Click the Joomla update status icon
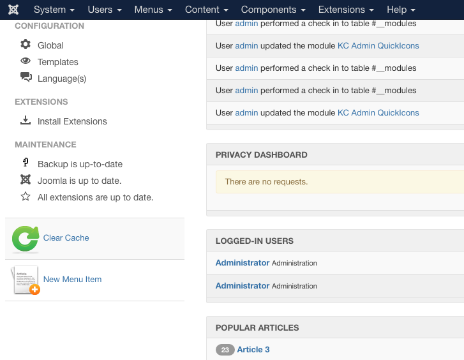Screen dimensions: 464x360 26,179
